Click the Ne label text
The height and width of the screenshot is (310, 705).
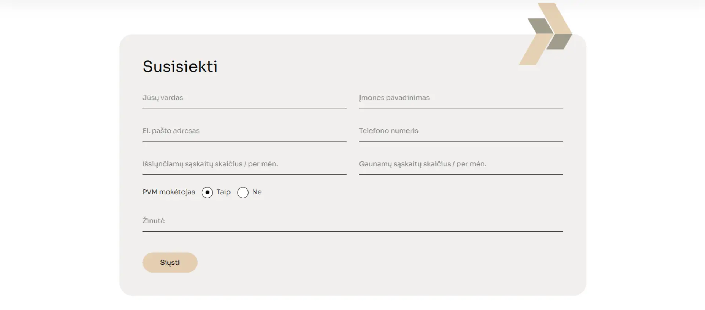coord(257,192)
